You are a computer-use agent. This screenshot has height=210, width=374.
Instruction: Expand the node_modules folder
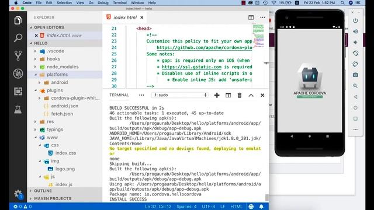click(x=35, y=66)
